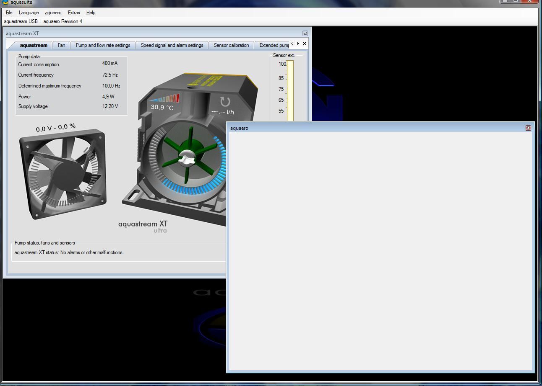This screenshot has width=542, height=386.
Task: Click the Sensor ext. label
Action: click(x=284, y=55)
